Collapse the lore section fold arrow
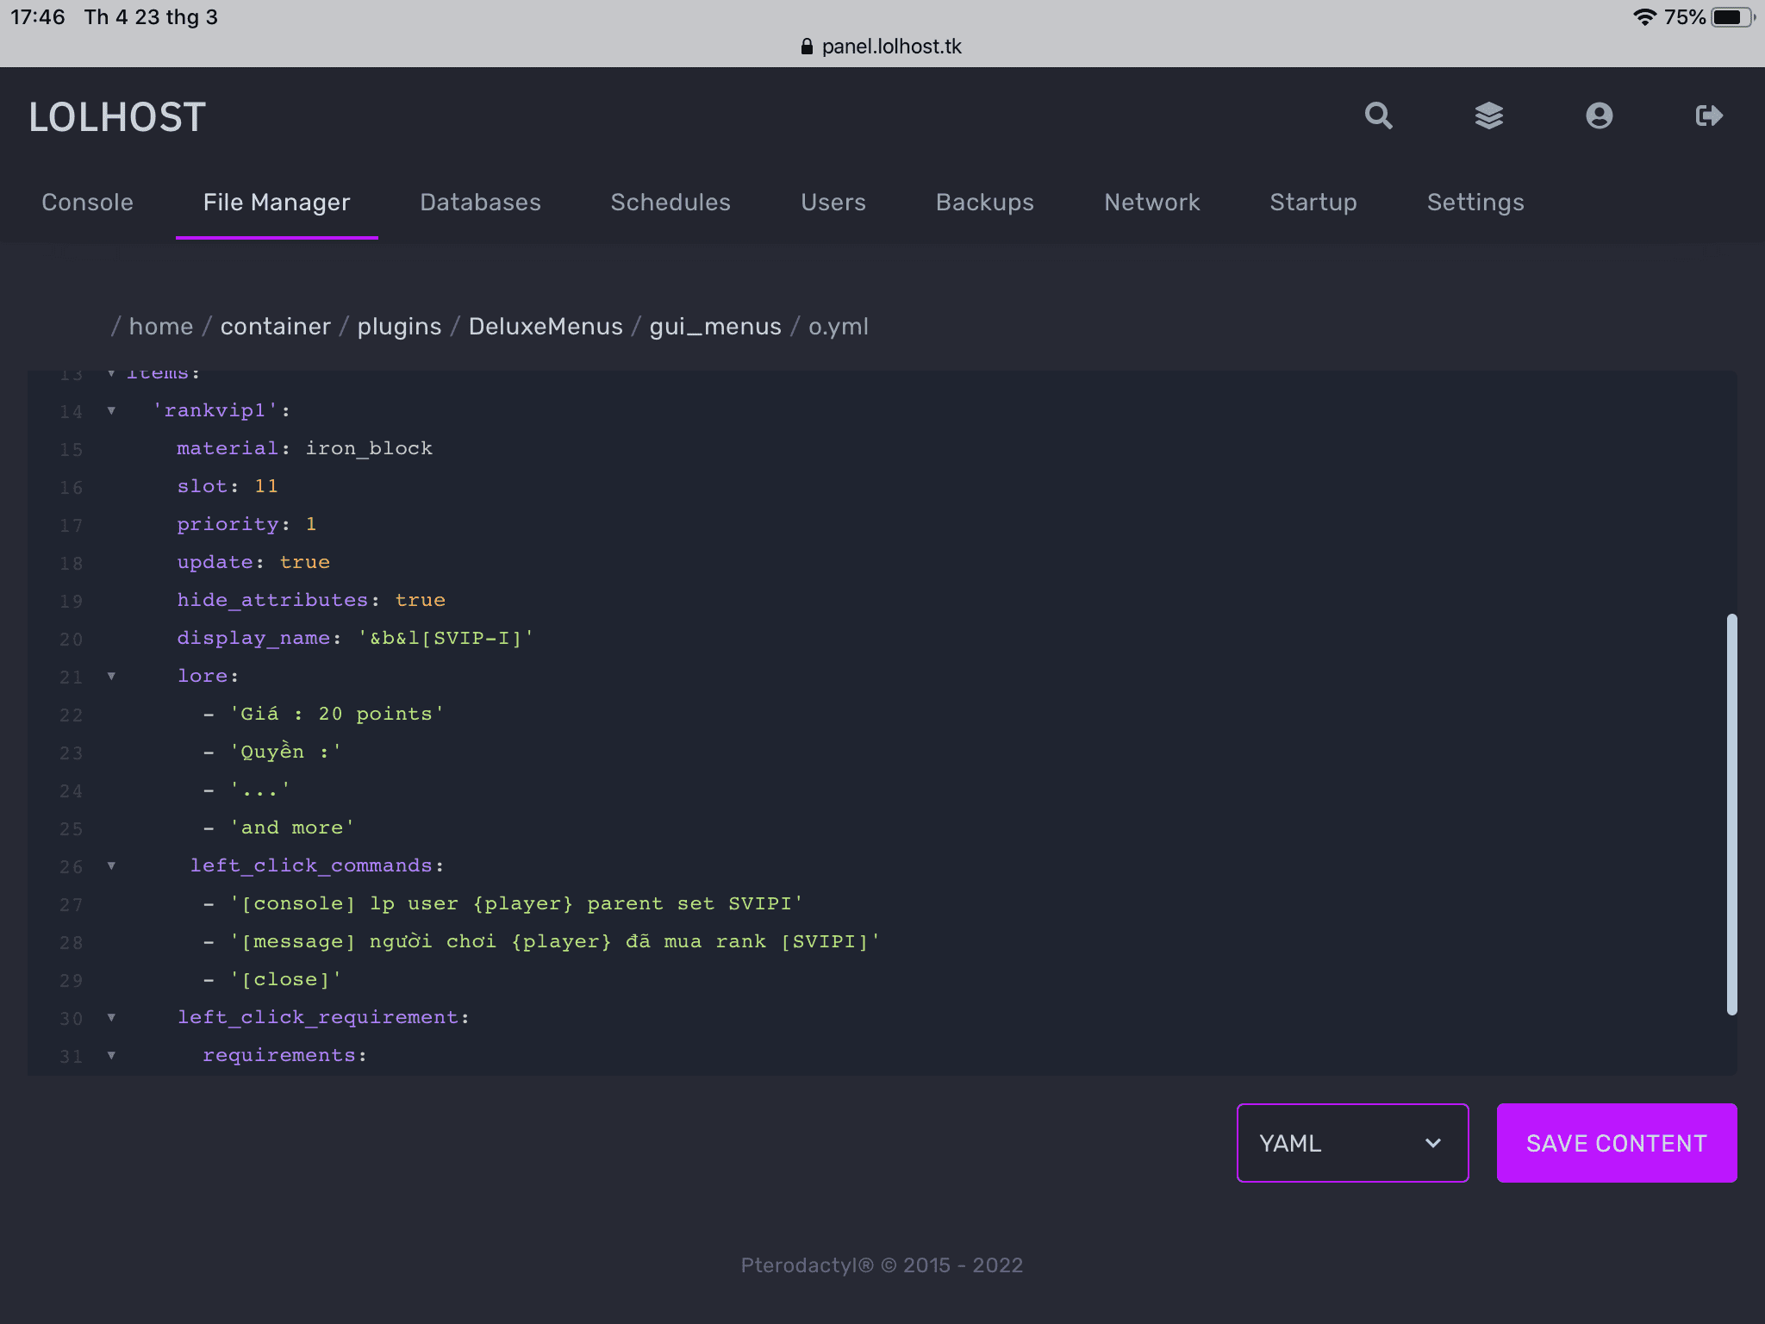This screenshot has width=1765, height=1324. (x=111, y=676)
